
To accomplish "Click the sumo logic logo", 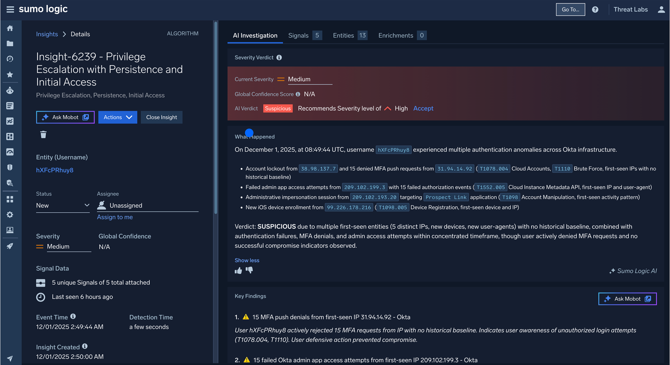I will (x=43, y=9).
